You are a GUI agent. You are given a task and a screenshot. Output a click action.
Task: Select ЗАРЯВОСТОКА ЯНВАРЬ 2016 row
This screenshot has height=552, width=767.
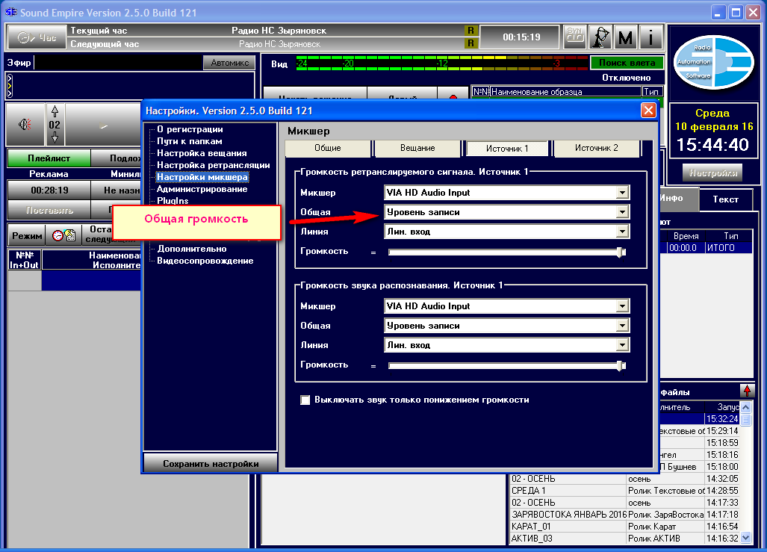coord(624,515)
